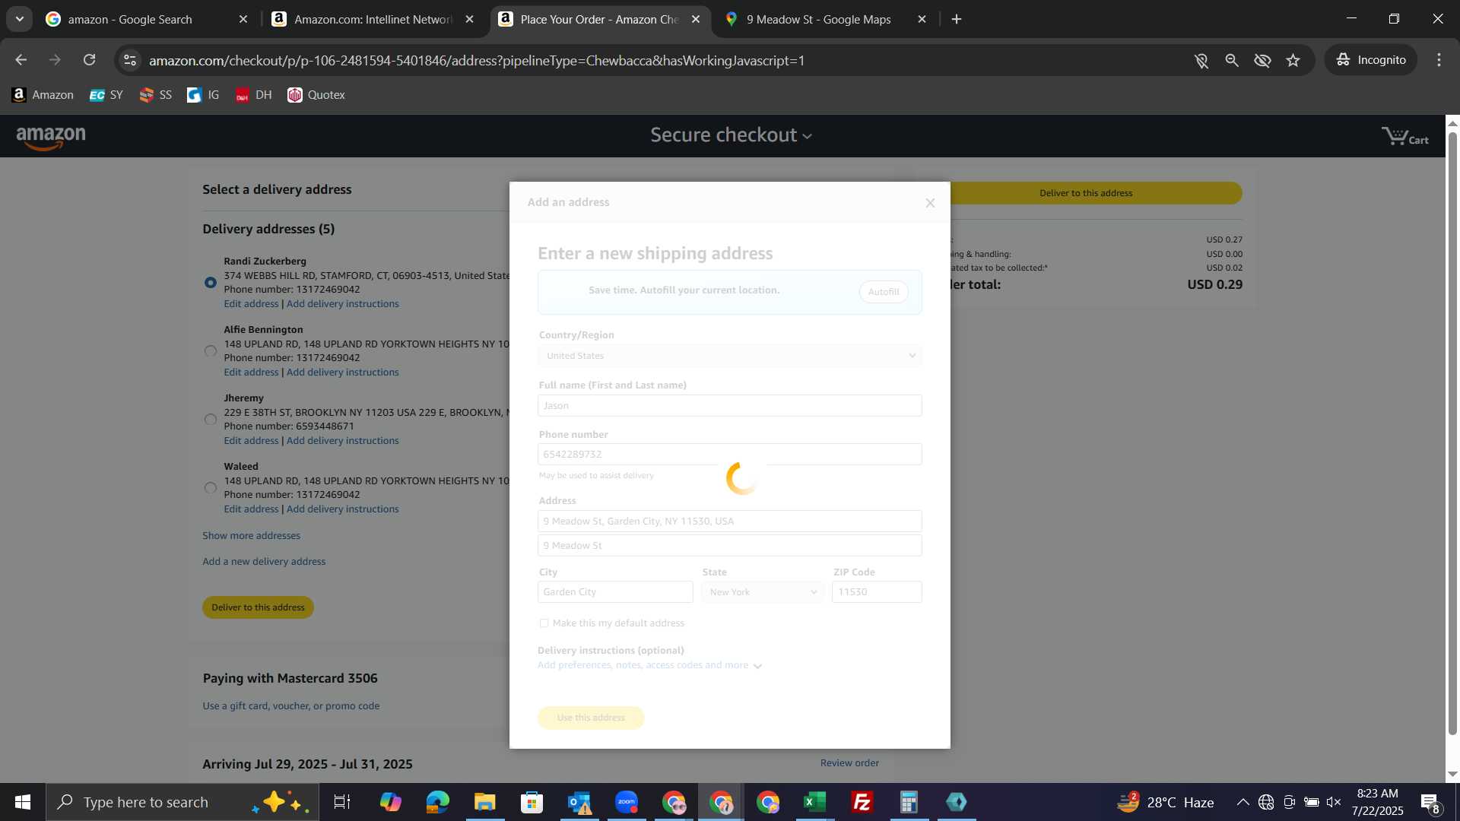
Task: Open Incognito profile indicator
Action: [1371, 60]
